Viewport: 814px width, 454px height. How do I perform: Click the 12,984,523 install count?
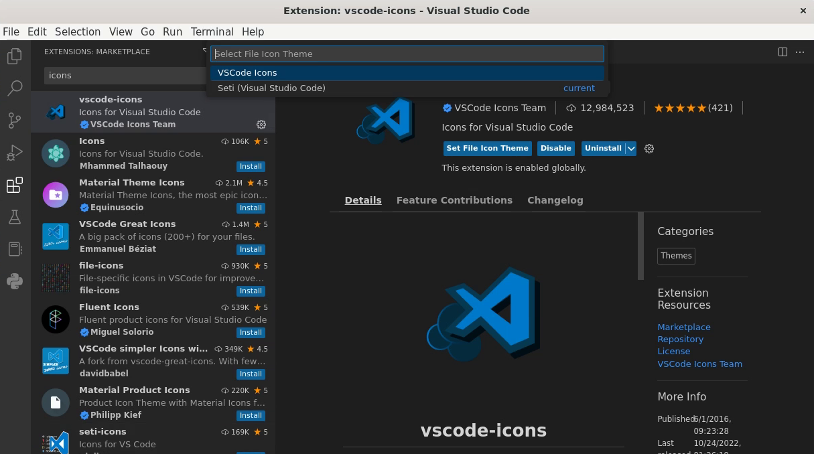point(600,108)
